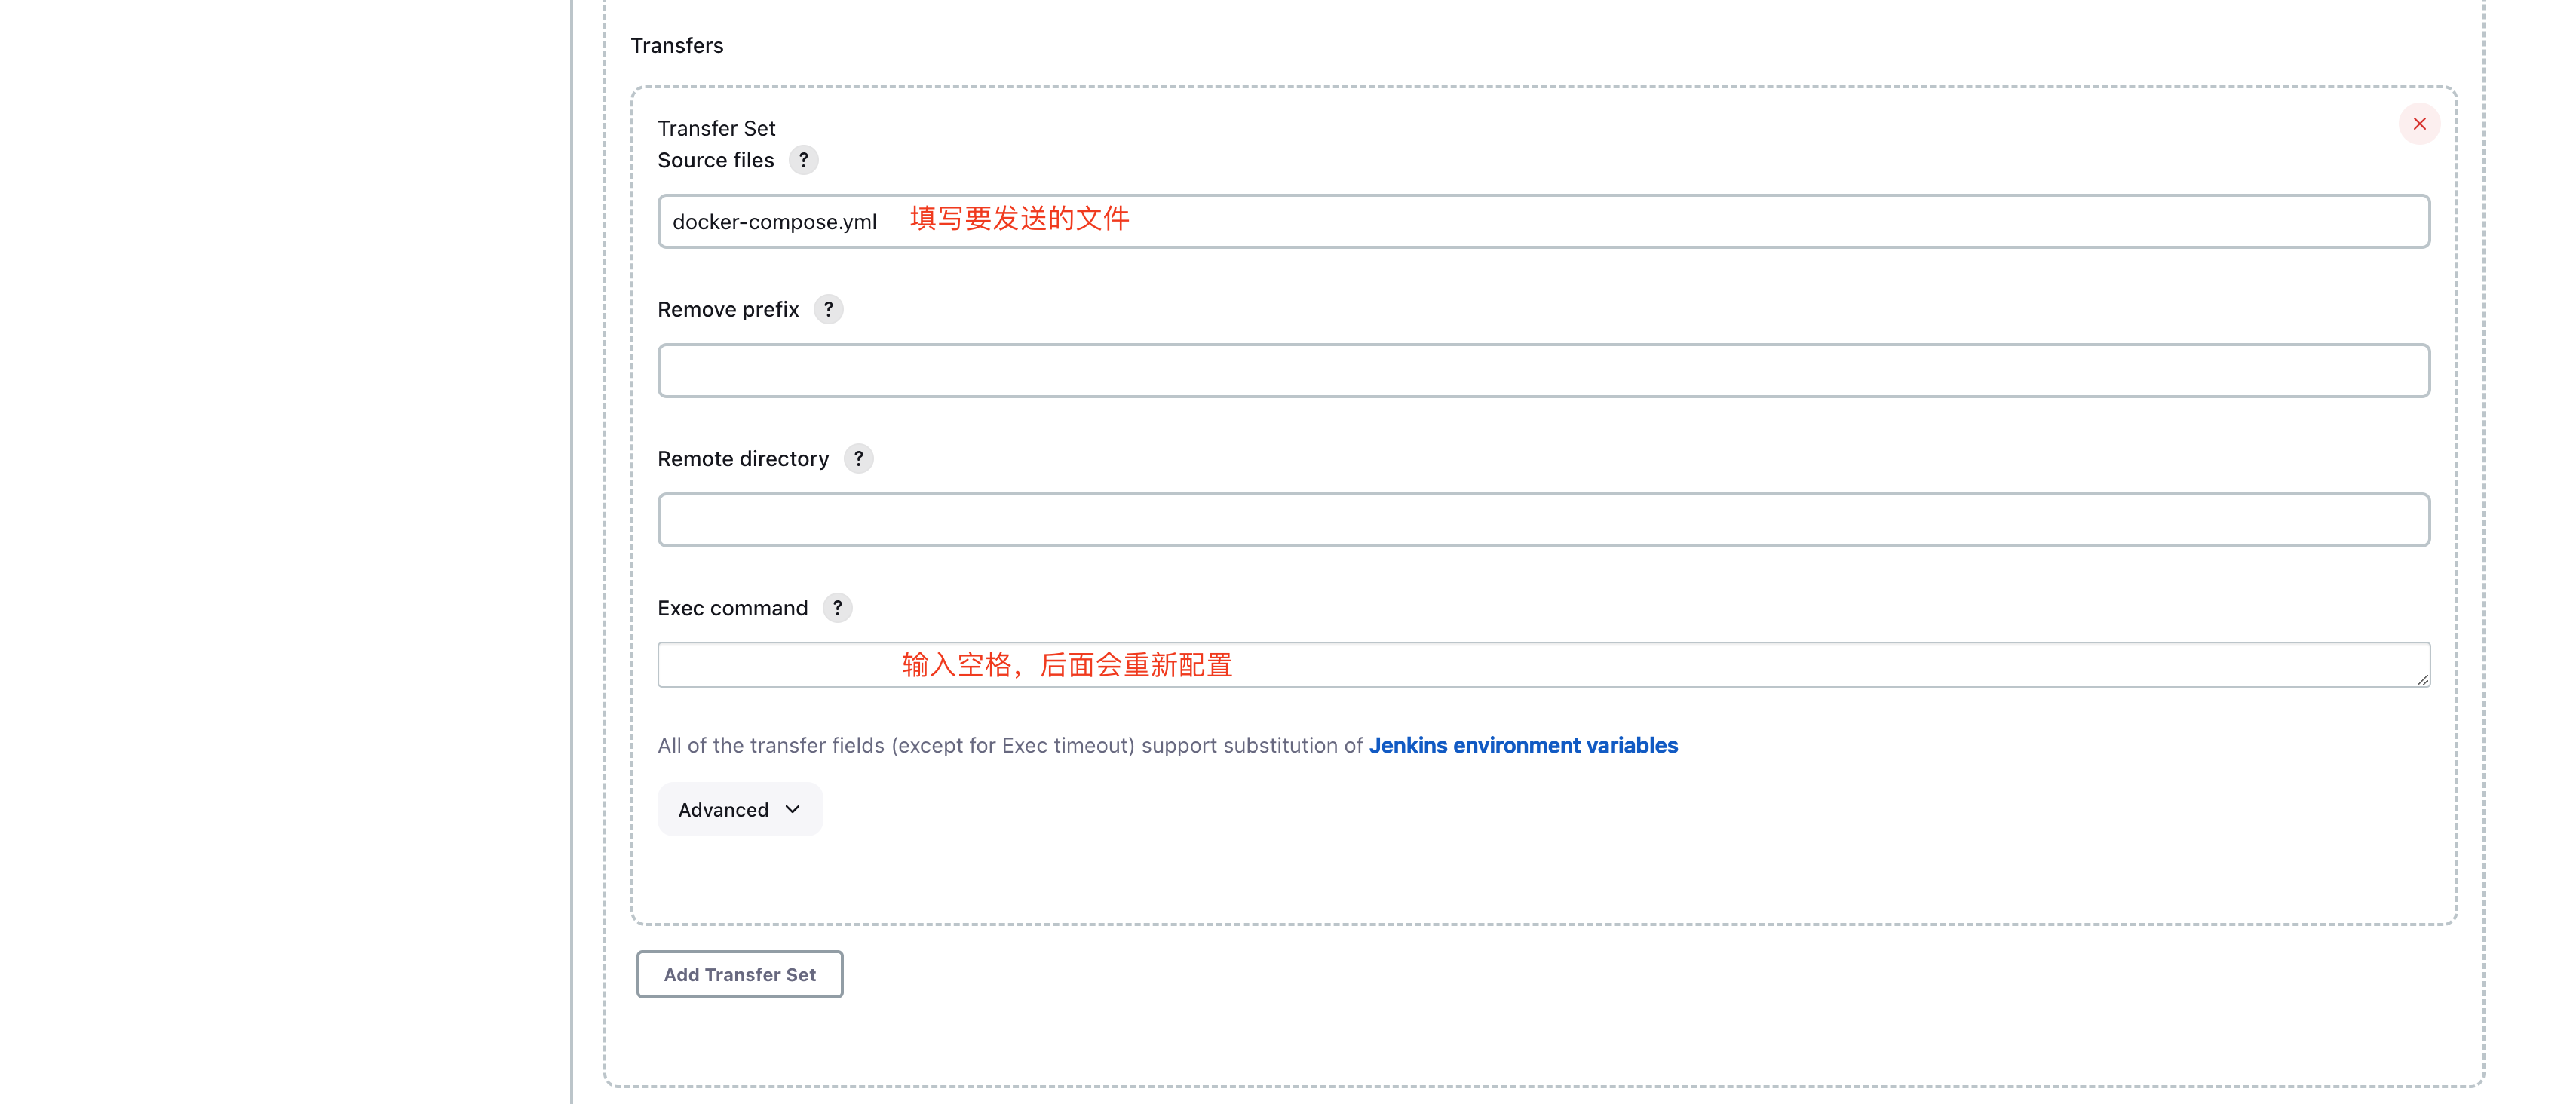This screenshot has height=1104, width=2576.
Task: Click the Remove prefix label text
Action: coord(728,309)
